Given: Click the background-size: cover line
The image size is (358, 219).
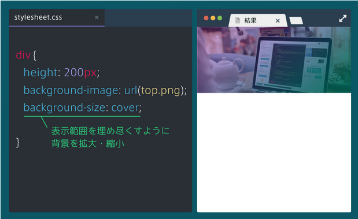Looking at the screenshot, I should click(x=83, y=107).
